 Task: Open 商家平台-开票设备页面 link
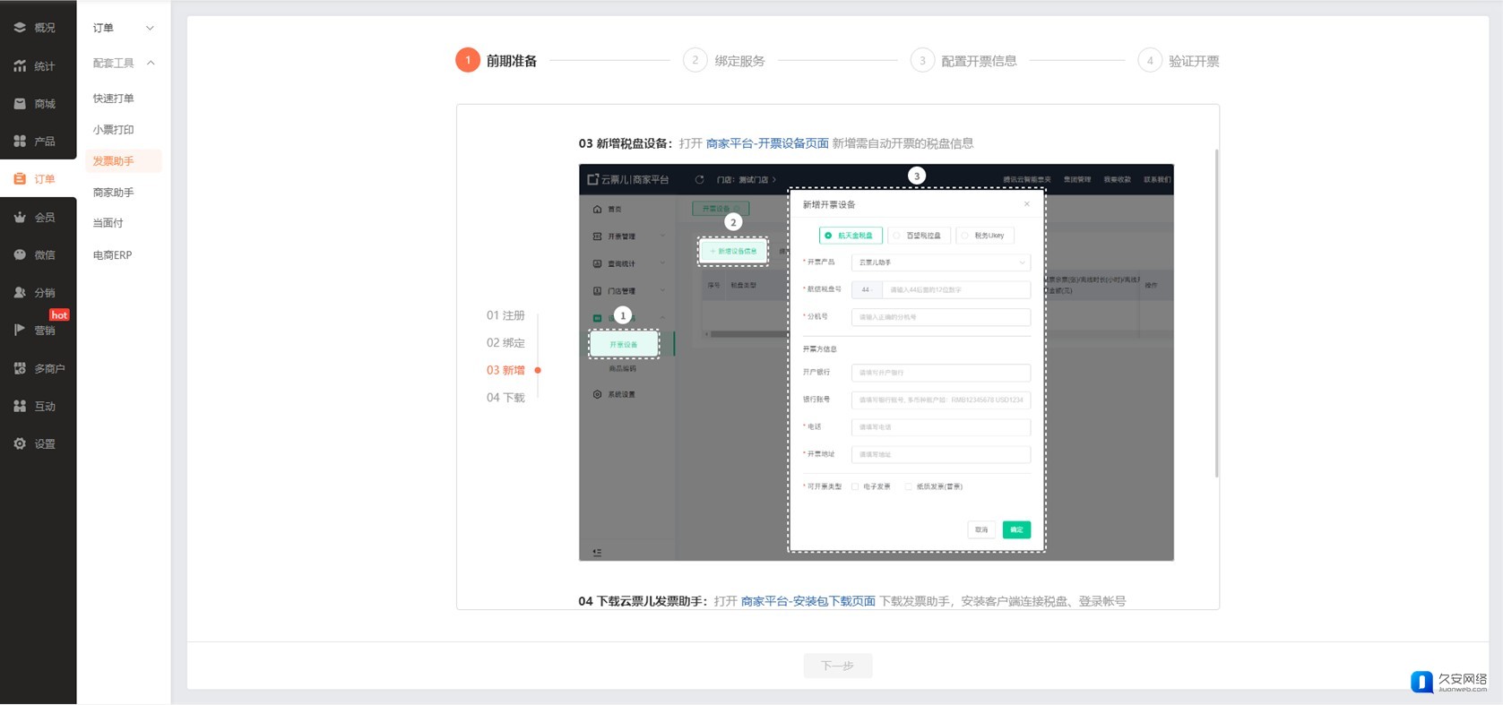coord(767,143)
